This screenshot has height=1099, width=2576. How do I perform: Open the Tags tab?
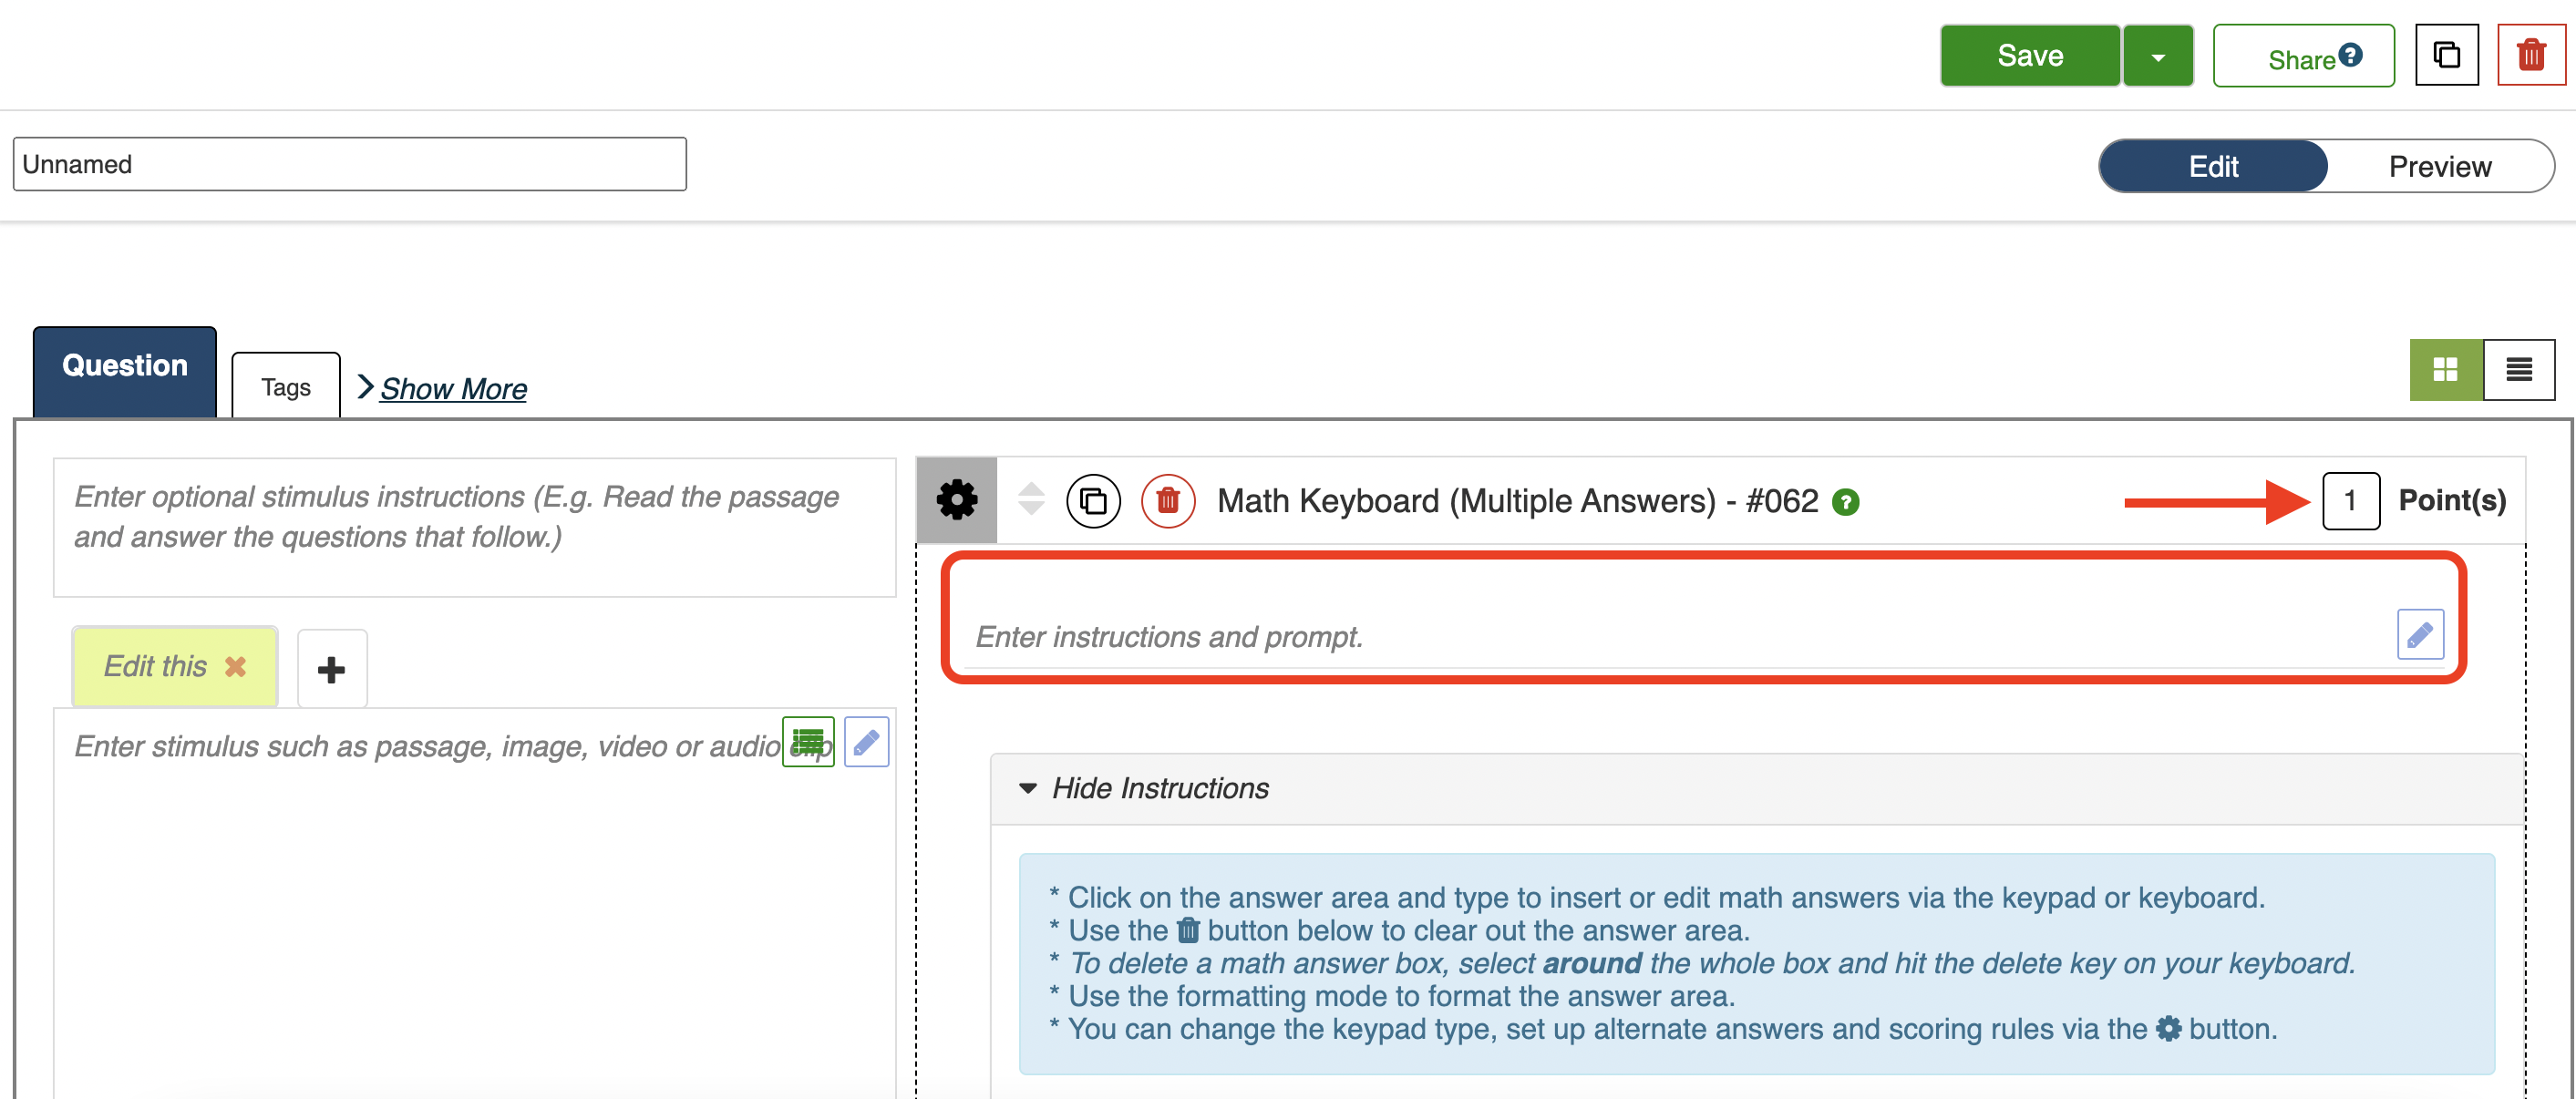tap(286, 387)
